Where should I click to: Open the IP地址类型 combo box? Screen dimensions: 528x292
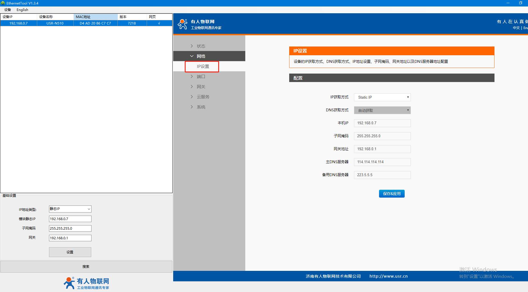[x=70, y=209]
